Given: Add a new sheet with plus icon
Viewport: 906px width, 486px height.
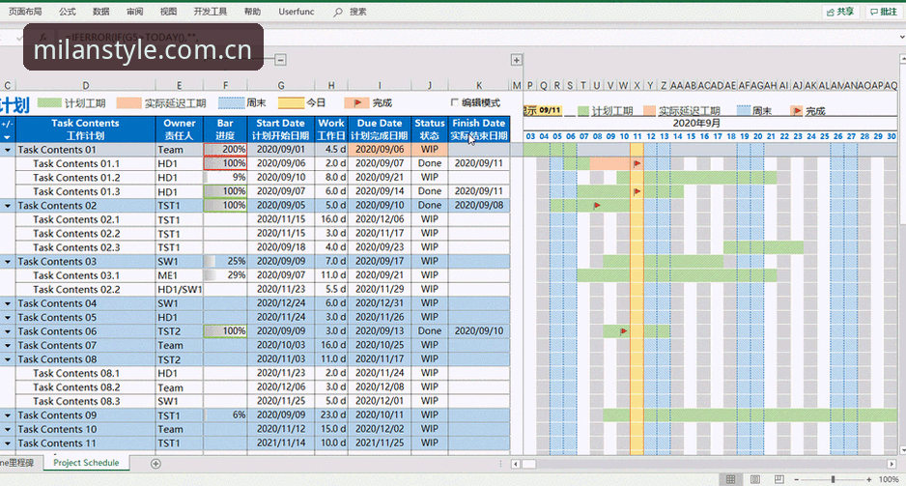Looking at the screenshot, I should [156, 464].
